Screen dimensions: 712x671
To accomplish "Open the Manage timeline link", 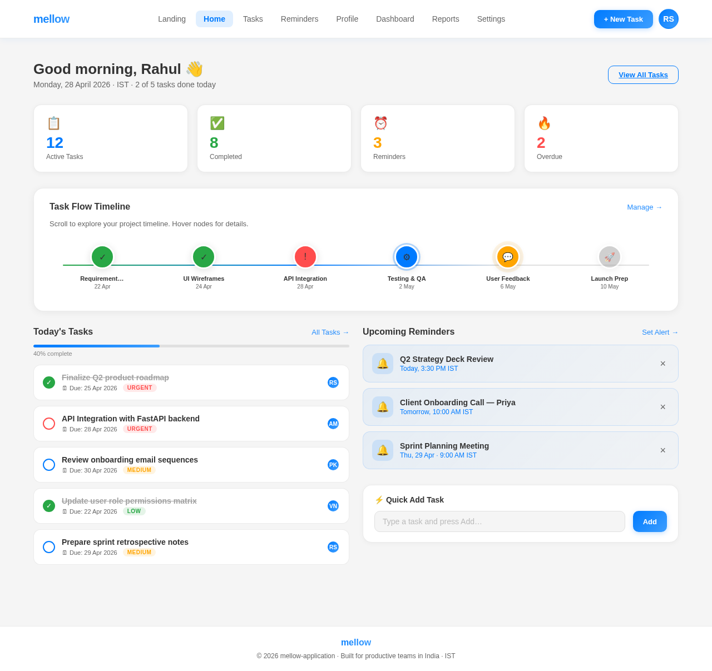I will tap(645, 207).
